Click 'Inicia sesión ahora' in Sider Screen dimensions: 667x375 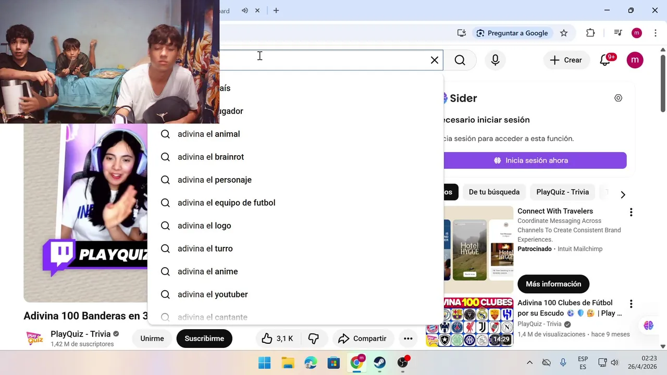pyautogui.click(x=535, y=160)
